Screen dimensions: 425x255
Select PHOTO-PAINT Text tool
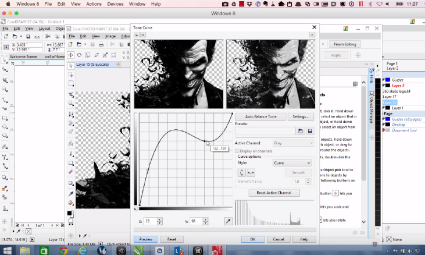(71, 143)
